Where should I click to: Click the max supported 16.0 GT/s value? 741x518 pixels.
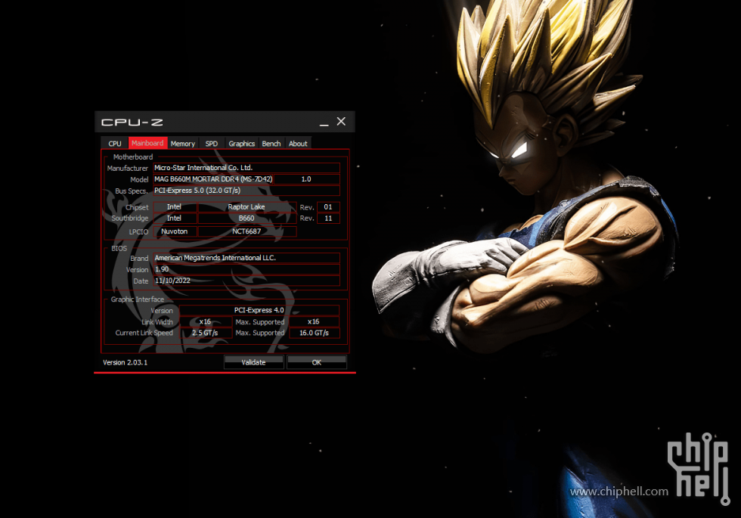pyautogui.click(x=314, y=333)
